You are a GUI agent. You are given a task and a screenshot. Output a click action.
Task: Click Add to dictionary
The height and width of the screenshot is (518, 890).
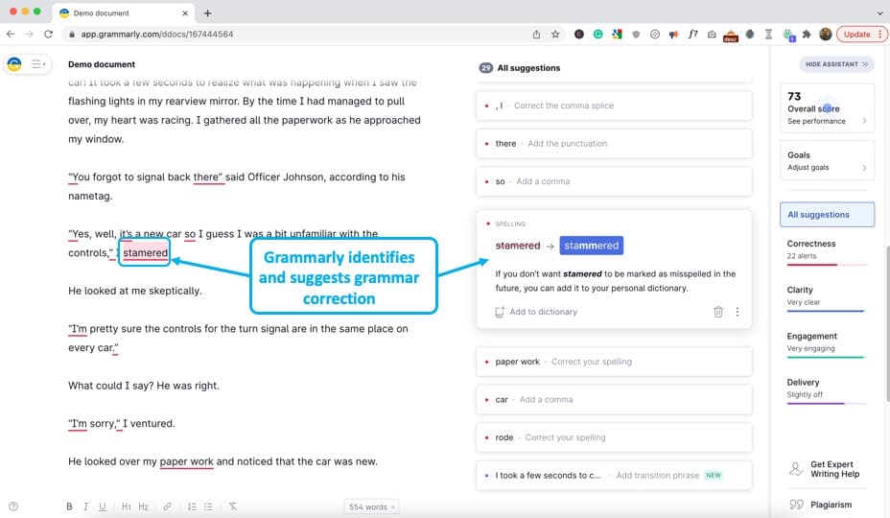(536, 312)
